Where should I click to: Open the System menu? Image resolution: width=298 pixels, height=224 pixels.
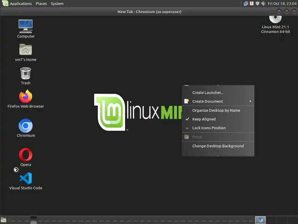click(x=57, y=3)
